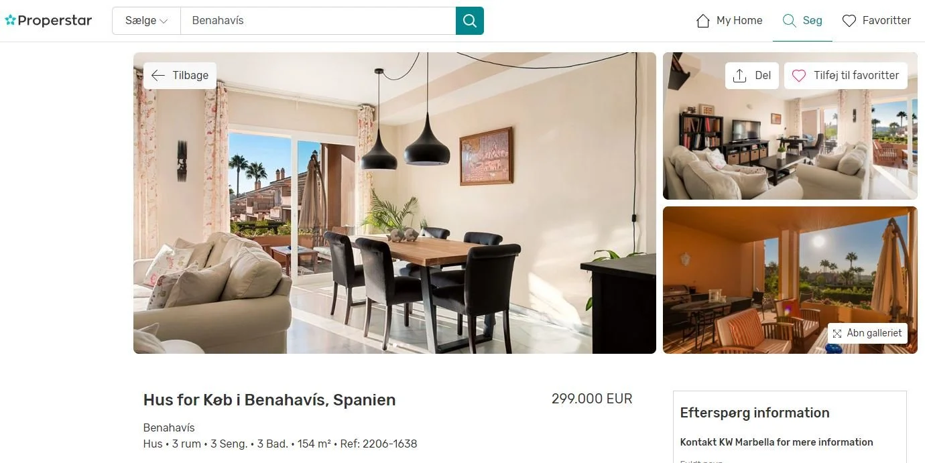Open the My Home menu item

[x=729, y=21]
